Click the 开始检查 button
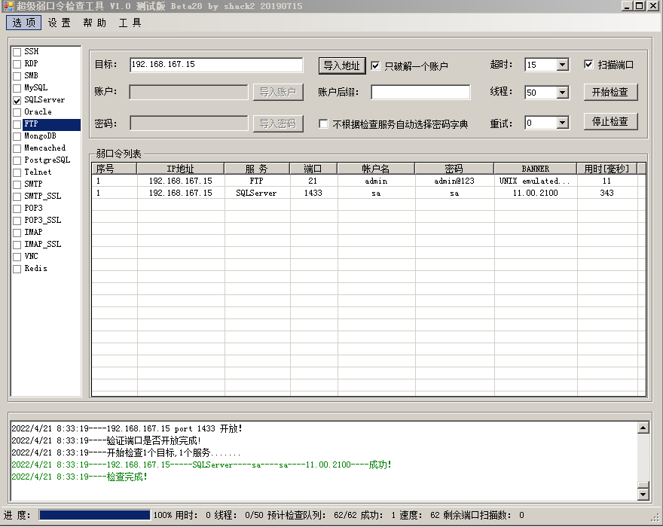 (610, 92)
